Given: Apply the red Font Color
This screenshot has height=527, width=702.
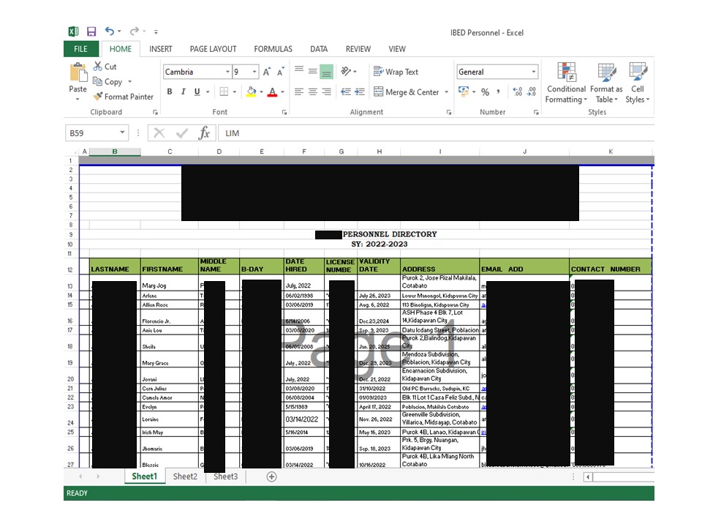Looking at the screenshot, I should (x=272, y=92).
